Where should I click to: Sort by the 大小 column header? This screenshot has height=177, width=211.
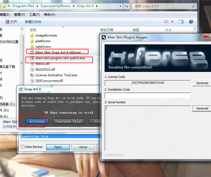(168, 30)
